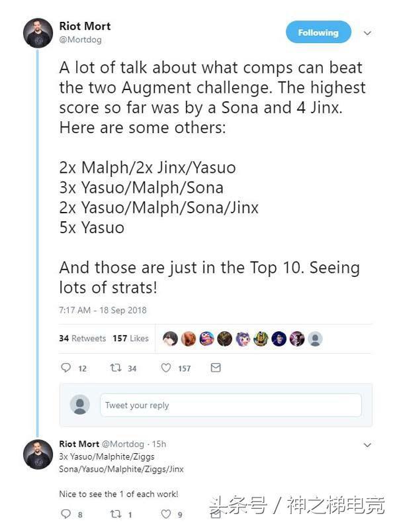Open the @Mortdog handle under the name

point(81,39)
